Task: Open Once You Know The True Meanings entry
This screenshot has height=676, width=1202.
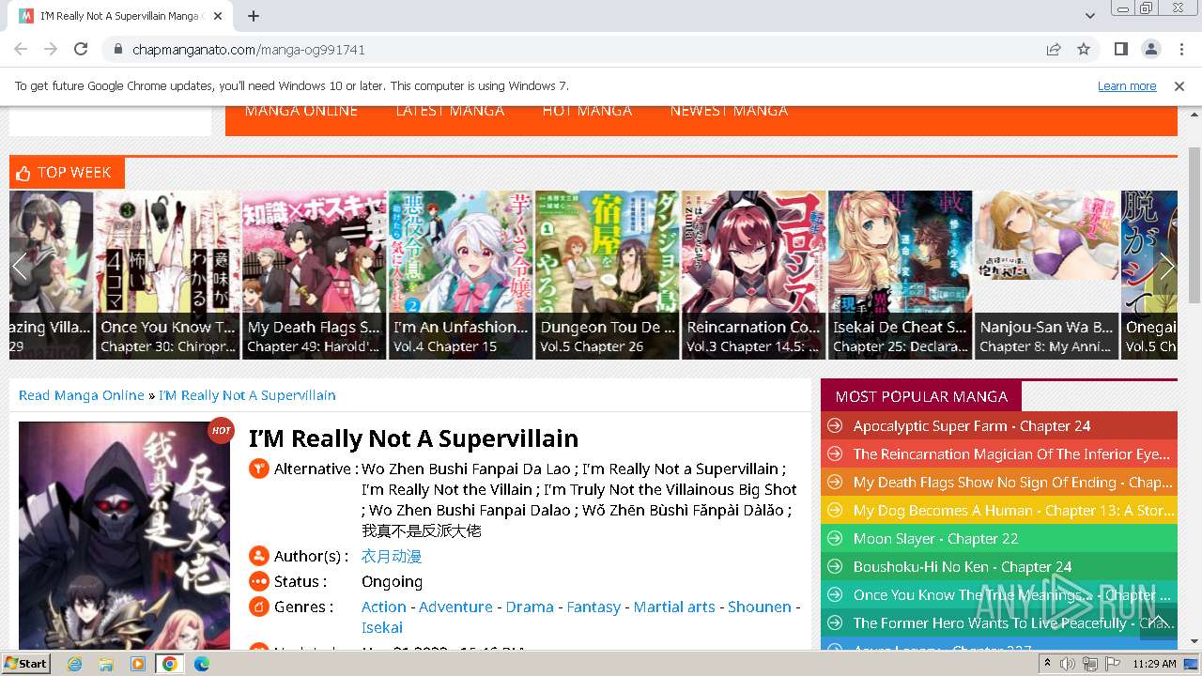Action: click(1011, 595)
